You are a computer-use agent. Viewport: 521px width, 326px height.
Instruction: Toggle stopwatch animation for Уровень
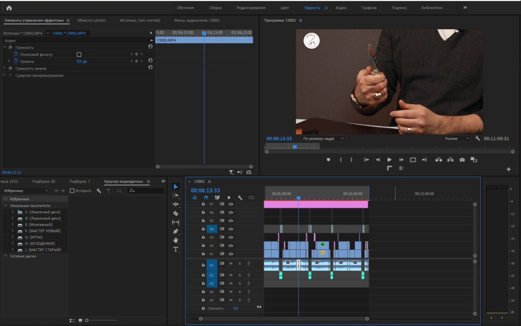coord(16,61)
